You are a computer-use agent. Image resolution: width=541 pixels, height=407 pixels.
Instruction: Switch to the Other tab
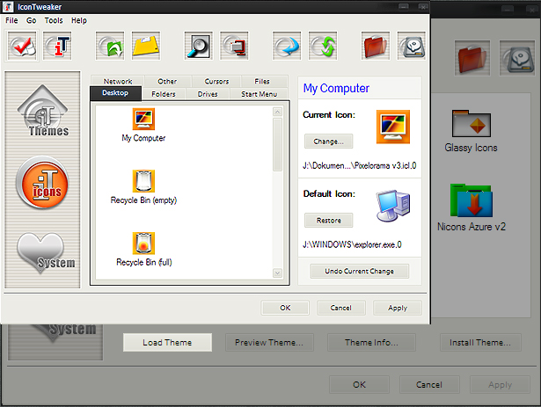pos(167,81)
